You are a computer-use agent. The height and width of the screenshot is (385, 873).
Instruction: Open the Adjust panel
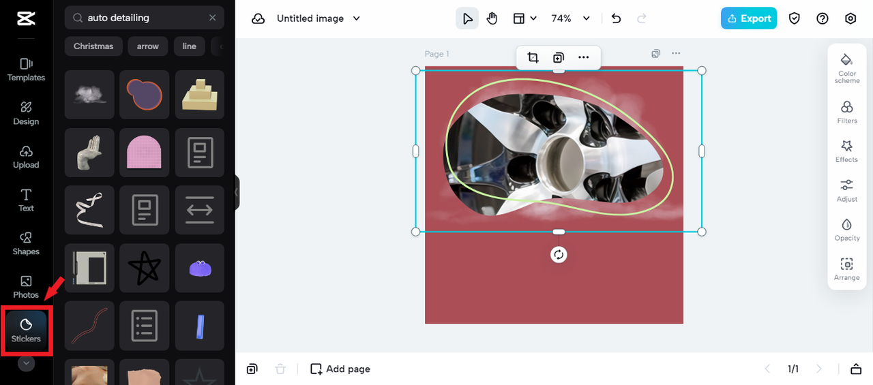coord(847,191)
